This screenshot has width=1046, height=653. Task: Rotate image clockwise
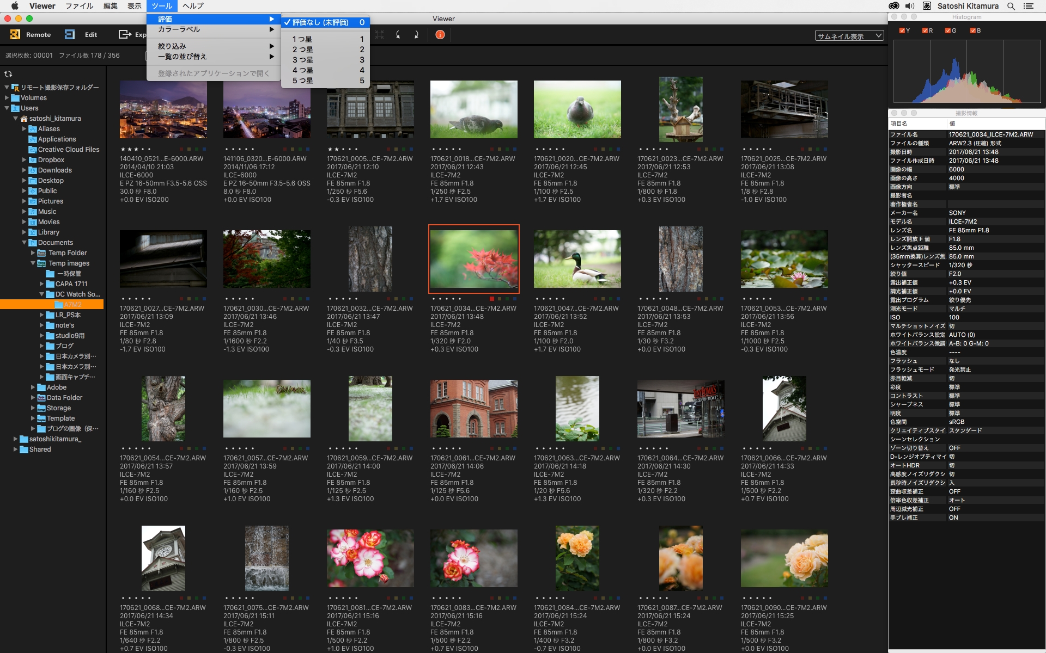point(417,35)
